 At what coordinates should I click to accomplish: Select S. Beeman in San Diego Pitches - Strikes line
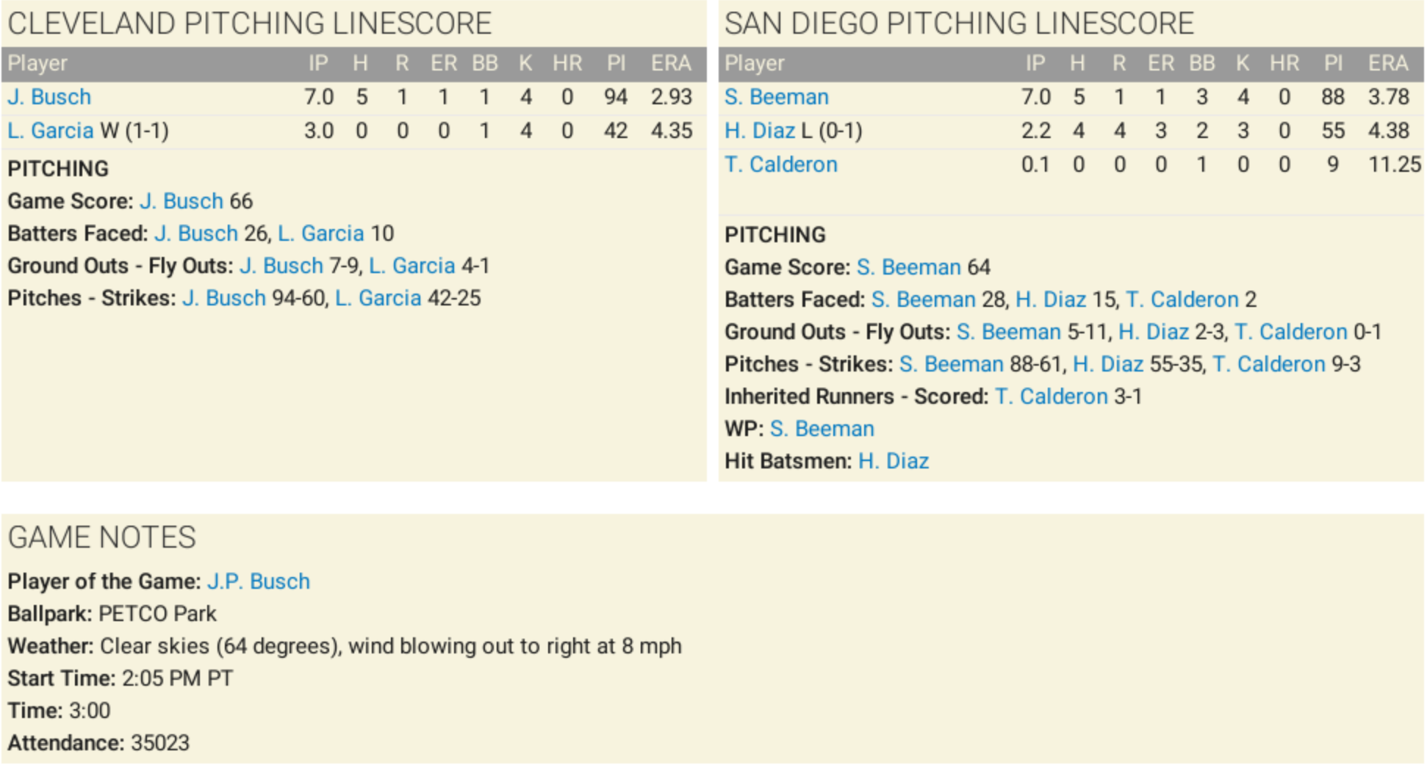(951, 364)
